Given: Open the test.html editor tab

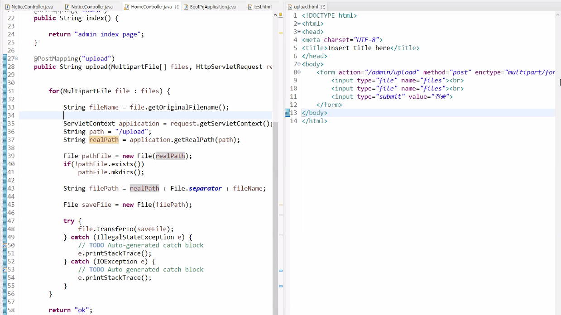Looking at the screenshot, I should pyautogui.click(x=259, y=7).
